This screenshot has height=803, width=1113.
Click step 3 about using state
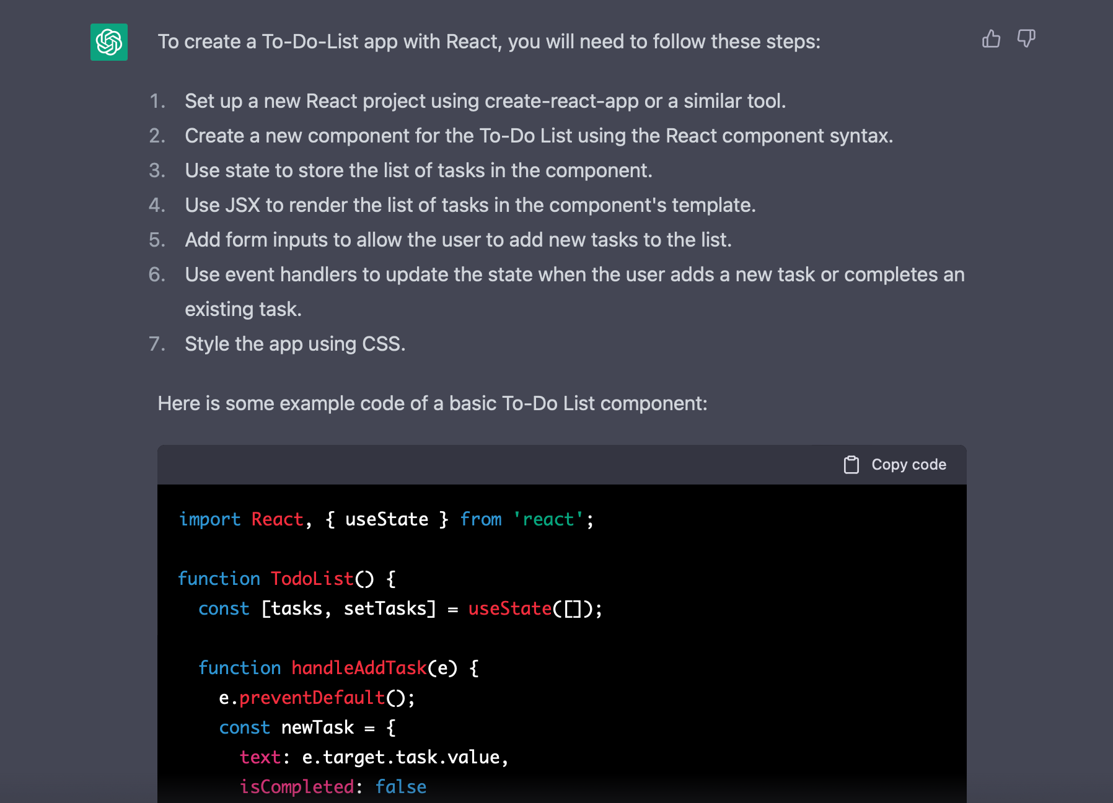418,170
